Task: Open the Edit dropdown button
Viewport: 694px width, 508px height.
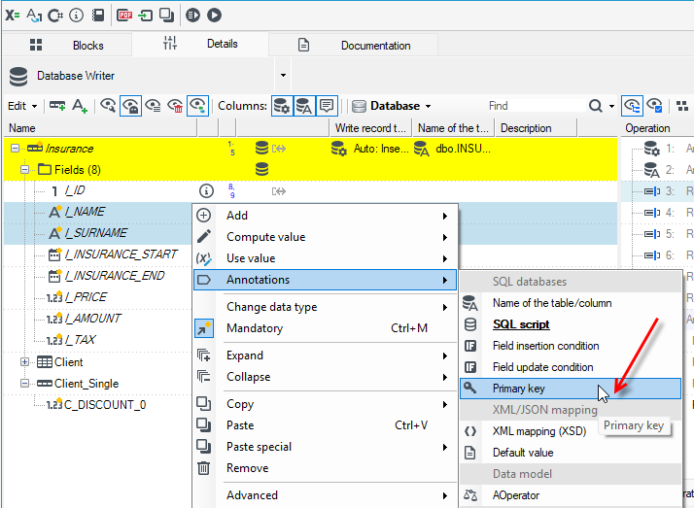Action: (x=22, y=106)
